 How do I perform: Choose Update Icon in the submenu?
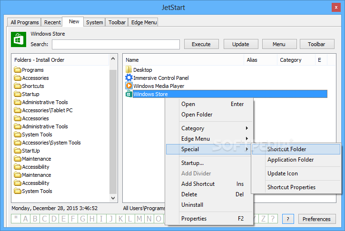296,173
